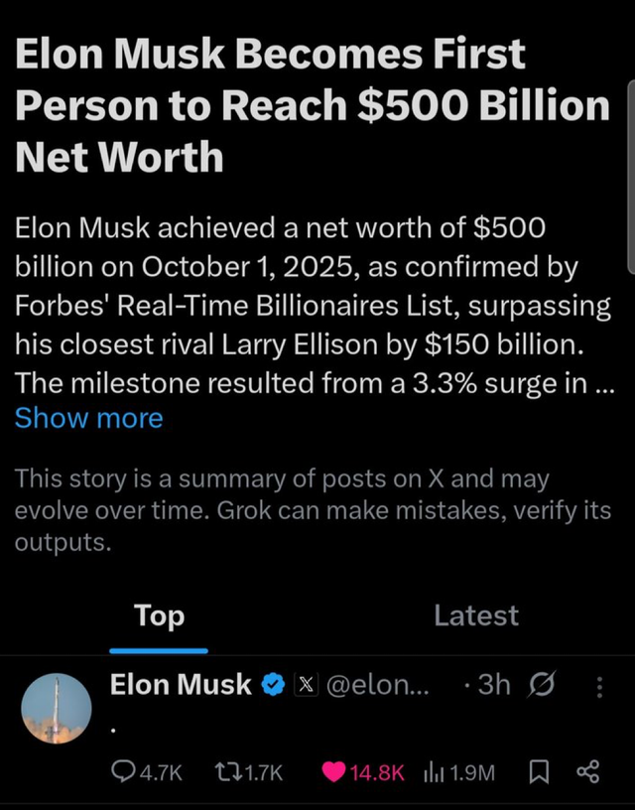Reply to Elon Musk's post
The width and height of the screenshot is (635, 810).
[123, 771]
